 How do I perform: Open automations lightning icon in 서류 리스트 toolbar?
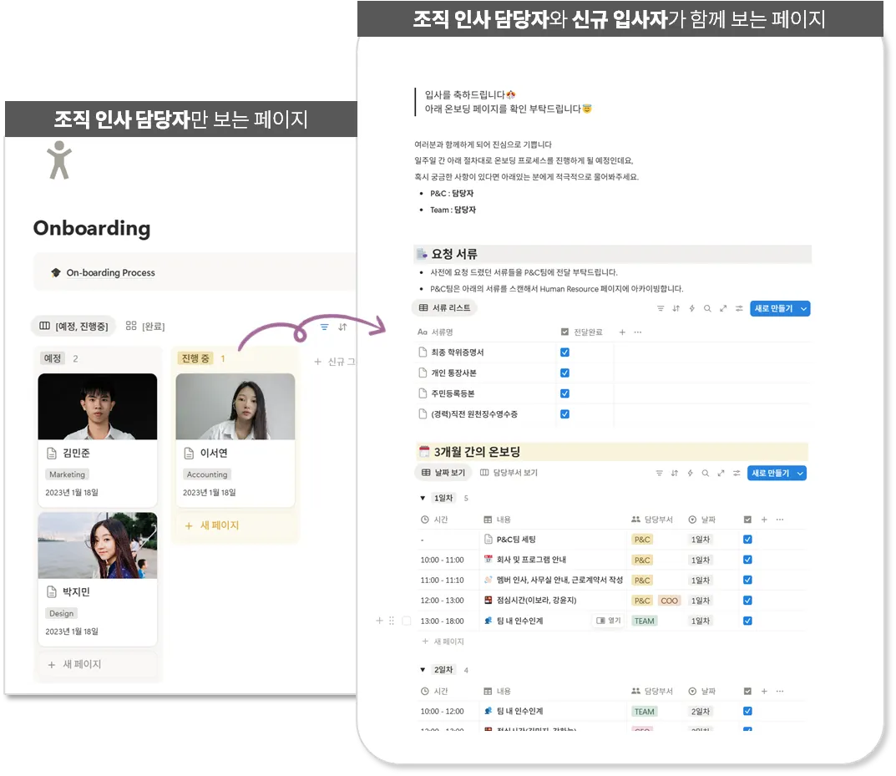(x=691, y=308)
